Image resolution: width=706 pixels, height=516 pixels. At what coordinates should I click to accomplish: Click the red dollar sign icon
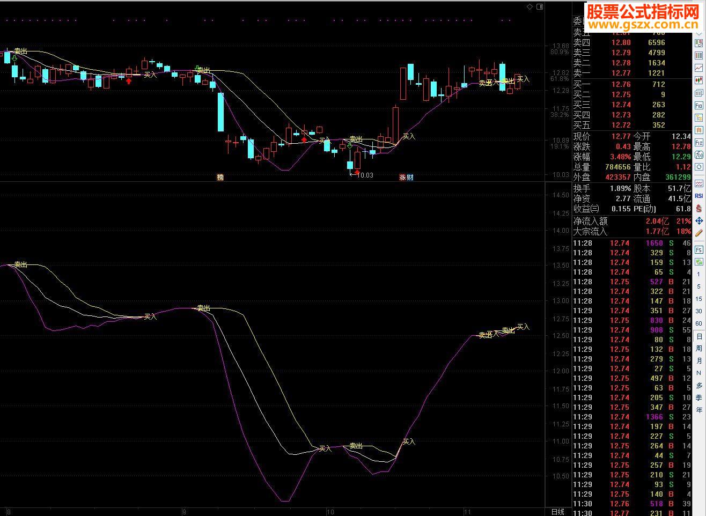699,208
